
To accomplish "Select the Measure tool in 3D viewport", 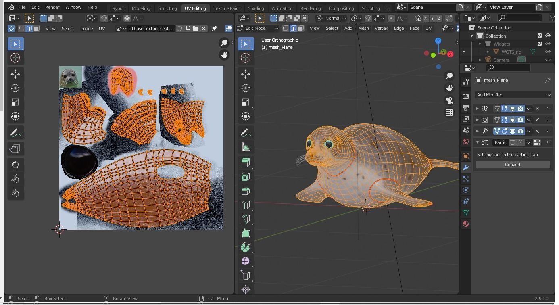I will [246, 147].
